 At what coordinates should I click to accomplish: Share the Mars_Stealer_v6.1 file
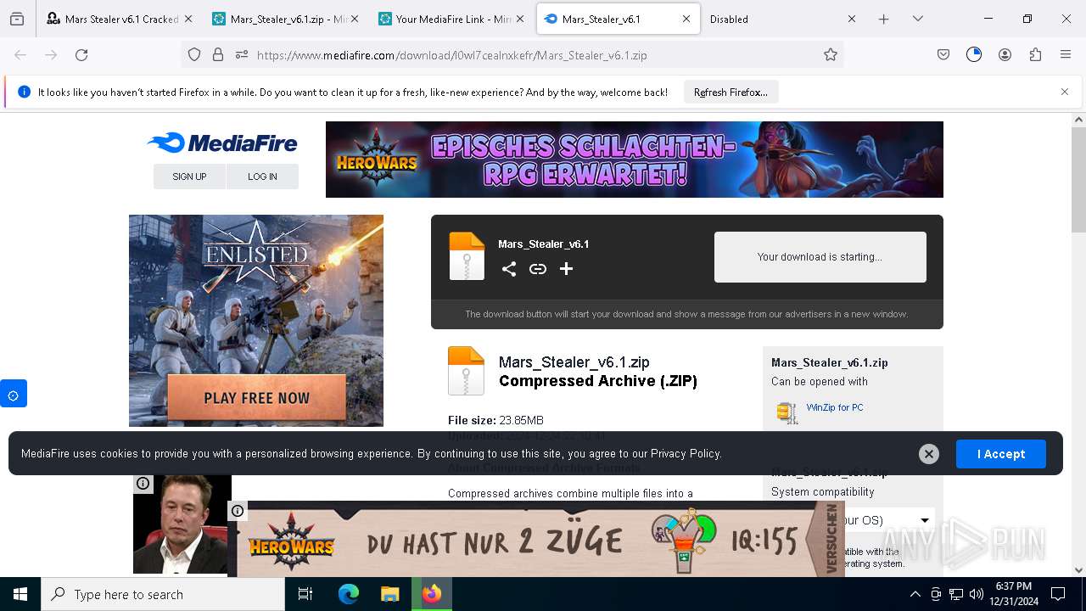point(509,269)
